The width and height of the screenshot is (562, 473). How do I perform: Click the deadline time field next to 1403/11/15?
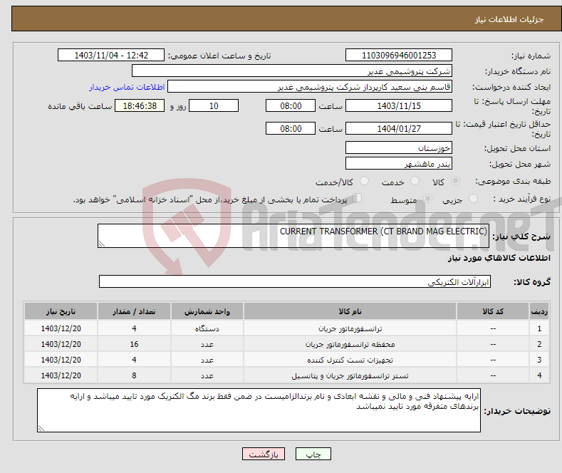(291, 105)
